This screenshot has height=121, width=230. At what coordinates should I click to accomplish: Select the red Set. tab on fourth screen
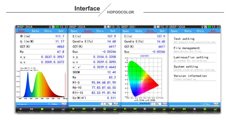click(x=213, y=31)
